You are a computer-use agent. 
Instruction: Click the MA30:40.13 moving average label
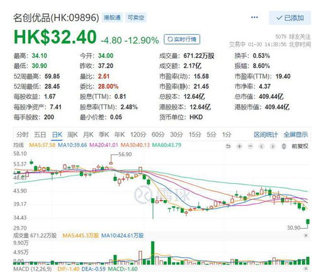(x=135, y=145)
